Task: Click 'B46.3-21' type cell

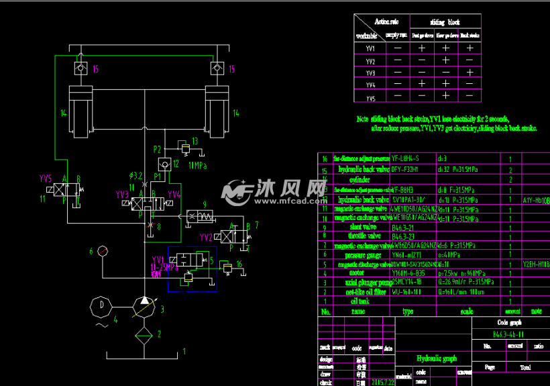Action: tap(402, 228)
